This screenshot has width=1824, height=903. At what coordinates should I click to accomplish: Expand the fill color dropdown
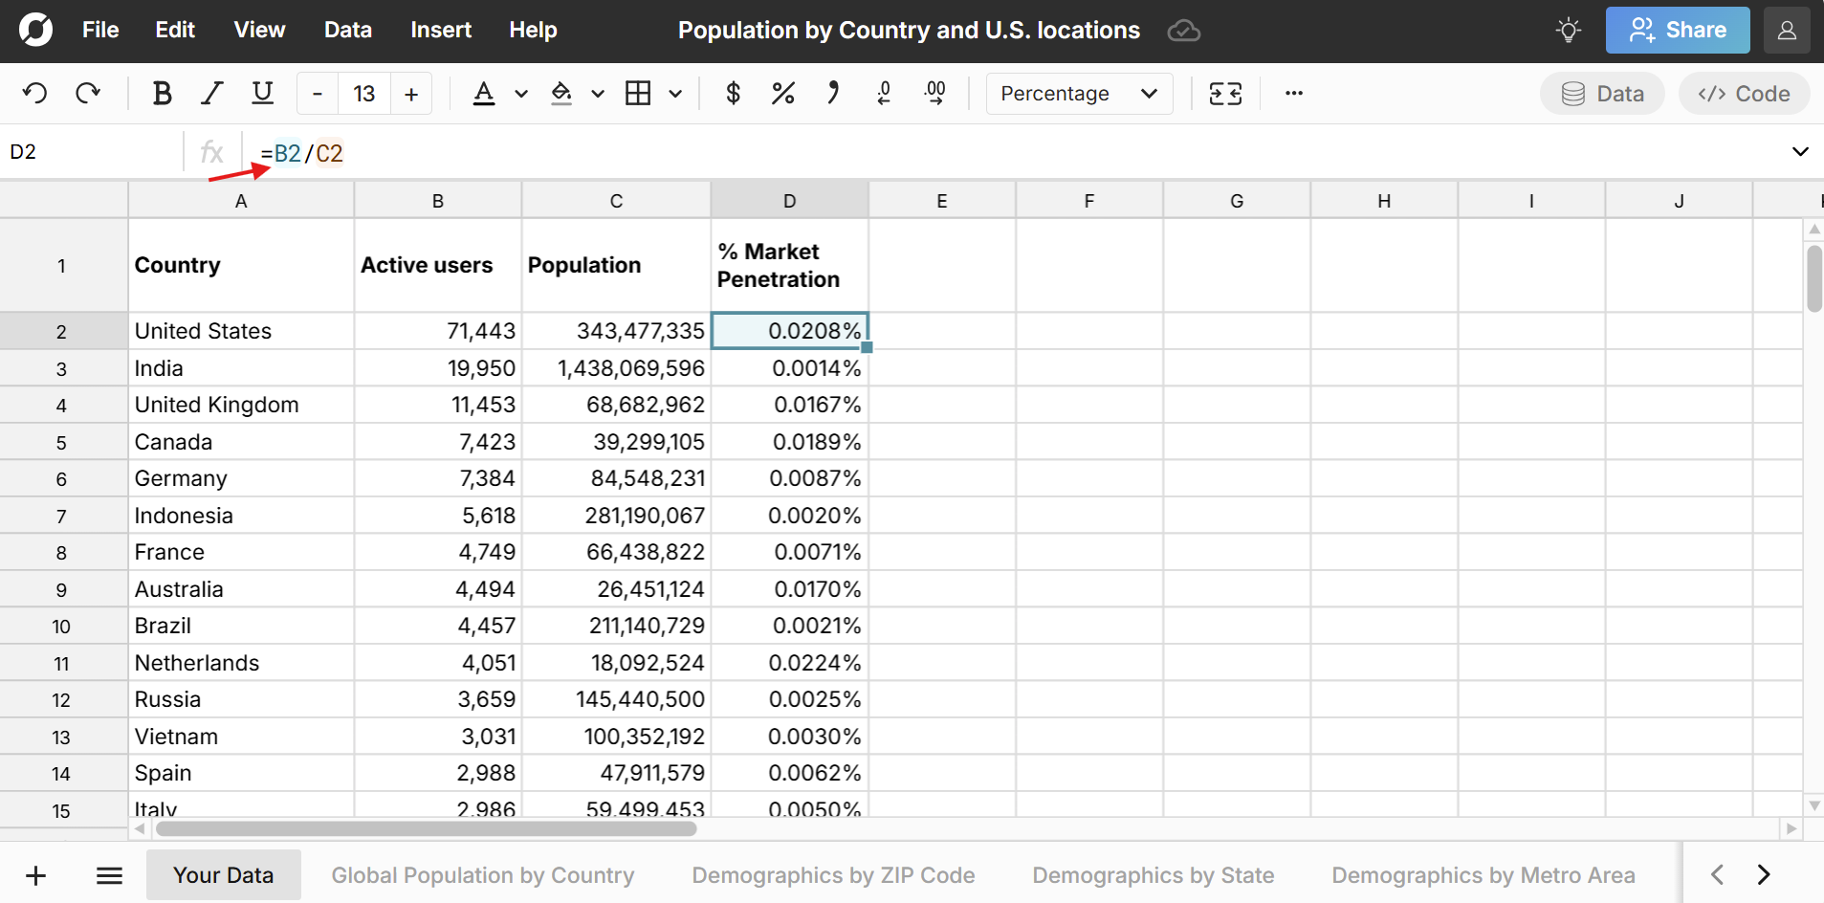[x=597, y=93]
